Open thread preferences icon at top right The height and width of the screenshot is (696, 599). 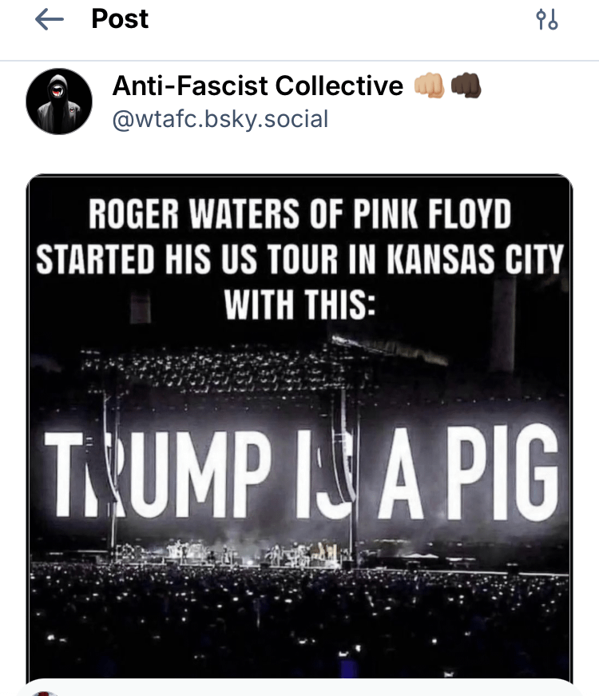(x=547, y=20)
